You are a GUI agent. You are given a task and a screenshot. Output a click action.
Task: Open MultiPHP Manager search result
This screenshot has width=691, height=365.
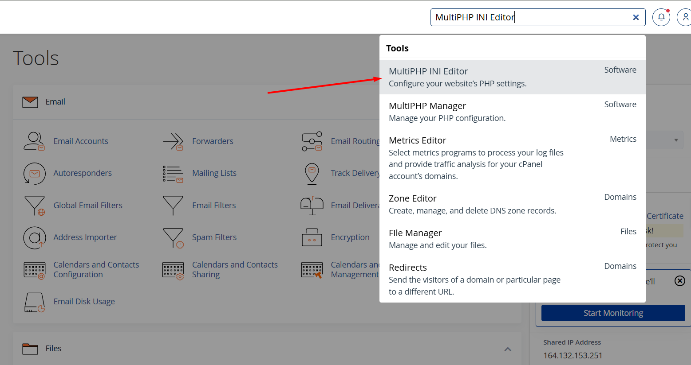tap(512, 112)
